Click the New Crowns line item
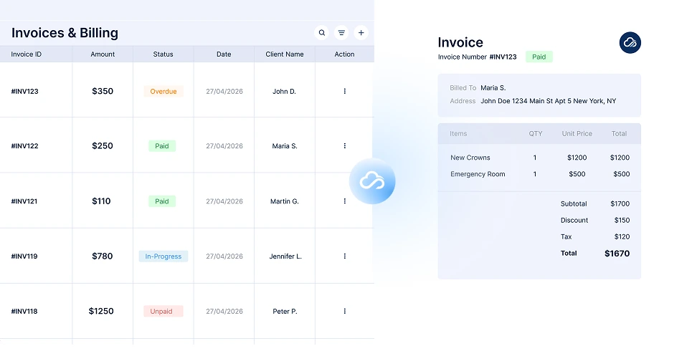 [x=470, y=158]
